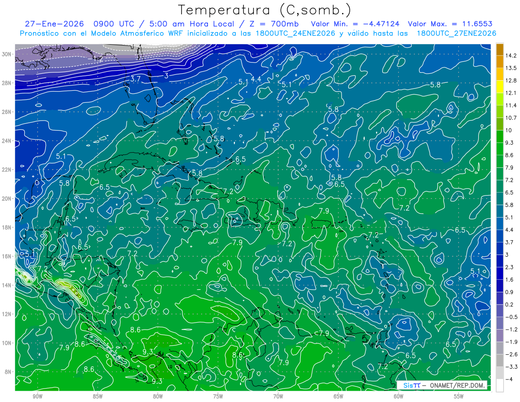This screenshot has width=520, height=402.
Task: Click the bright green colorbar swatch between 10 and 9.3
Action: [x=500, y=137]
